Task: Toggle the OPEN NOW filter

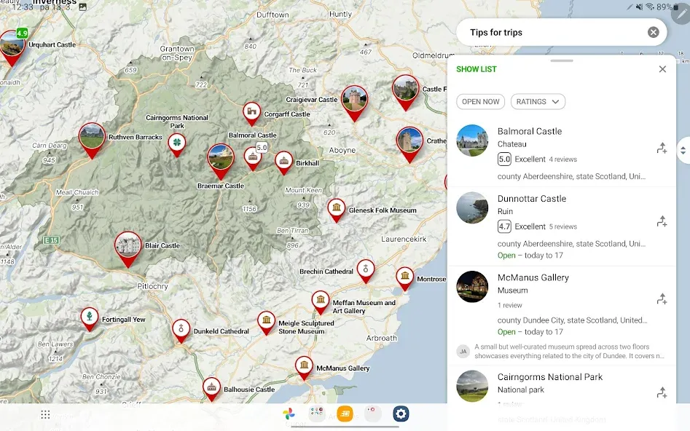Action: point(481,102)
